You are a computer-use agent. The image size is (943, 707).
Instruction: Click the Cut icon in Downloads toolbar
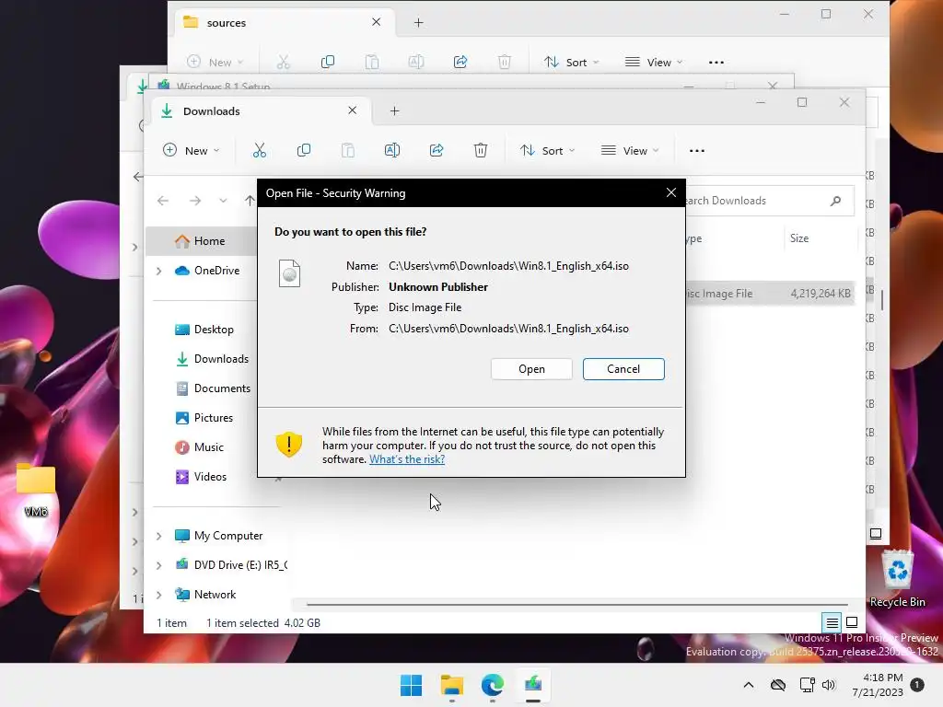point(259,150)
